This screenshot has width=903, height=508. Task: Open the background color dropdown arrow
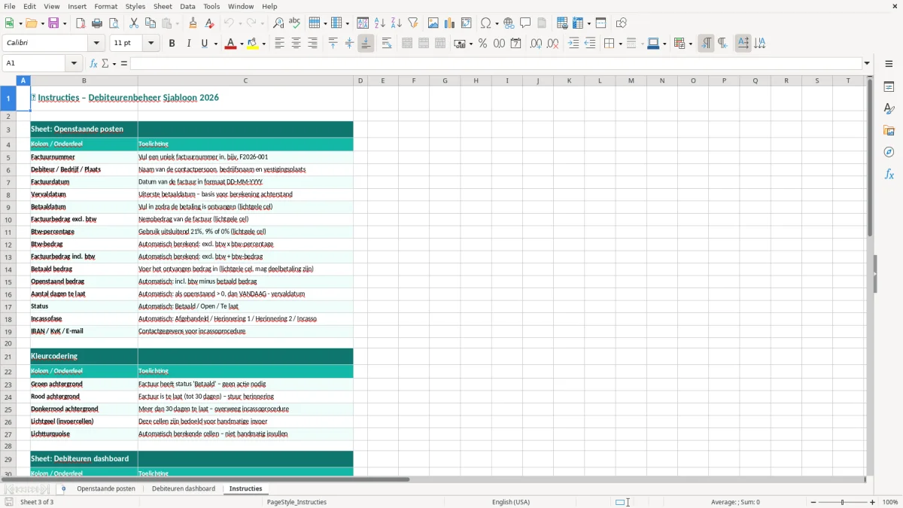263,44
